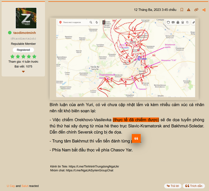209x191 pixels.
Task: Click the map search magnifier icon
Action: pos(91,22)
